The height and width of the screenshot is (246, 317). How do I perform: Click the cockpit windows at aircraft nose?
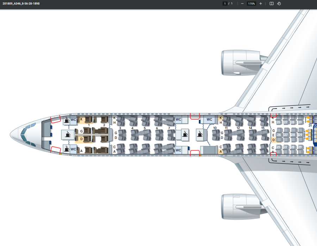(x=27, y=134)
